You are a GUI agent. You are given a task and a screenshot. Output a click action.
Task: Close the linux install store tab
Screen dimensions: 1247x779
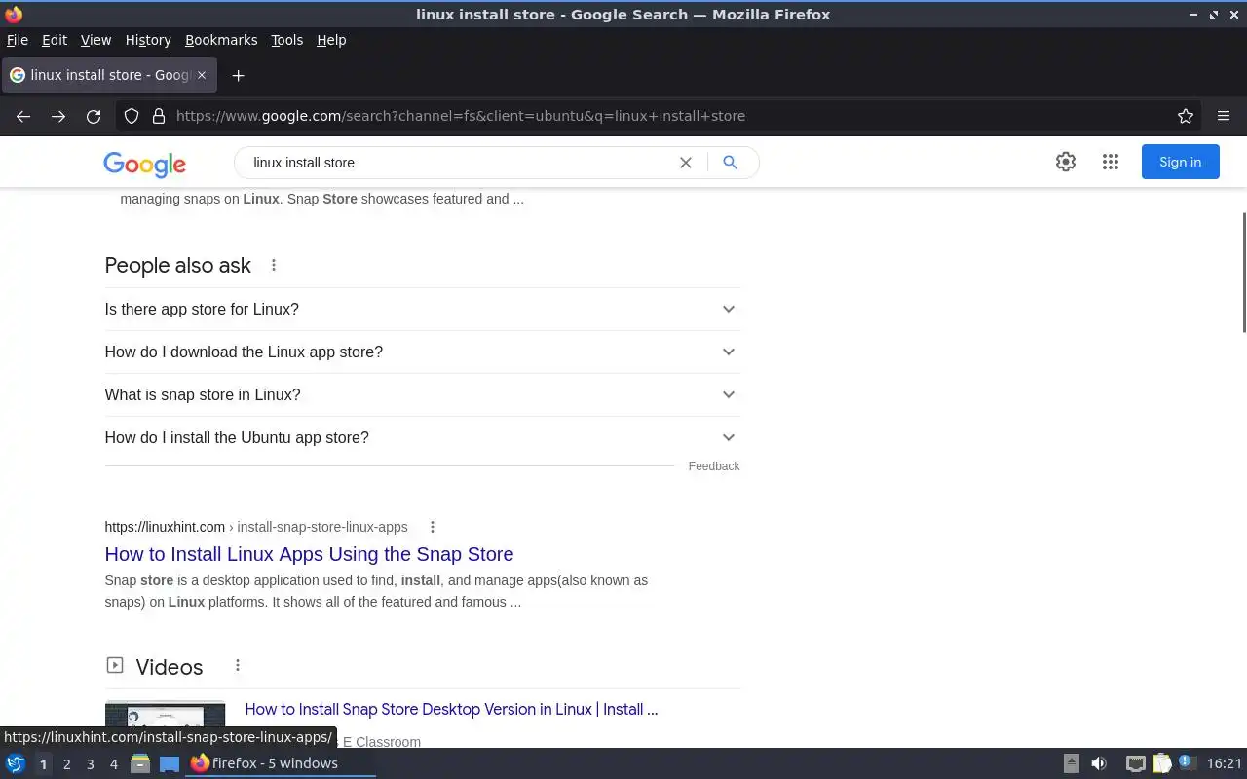point(202,75)
